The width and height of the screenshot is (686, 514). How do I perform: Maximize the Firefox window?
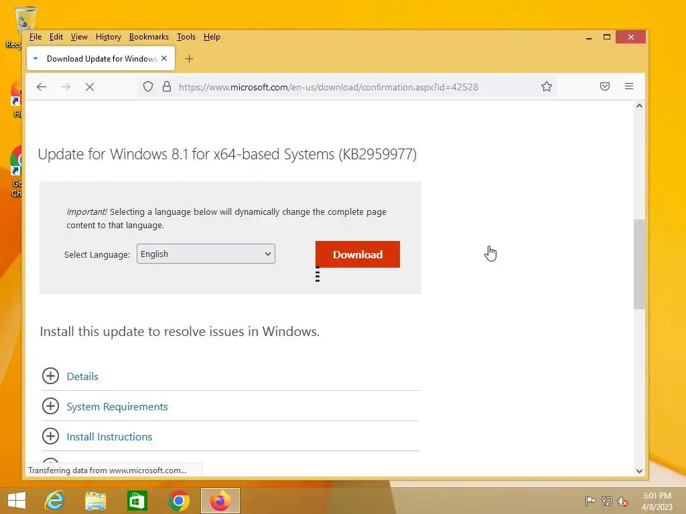607,37
